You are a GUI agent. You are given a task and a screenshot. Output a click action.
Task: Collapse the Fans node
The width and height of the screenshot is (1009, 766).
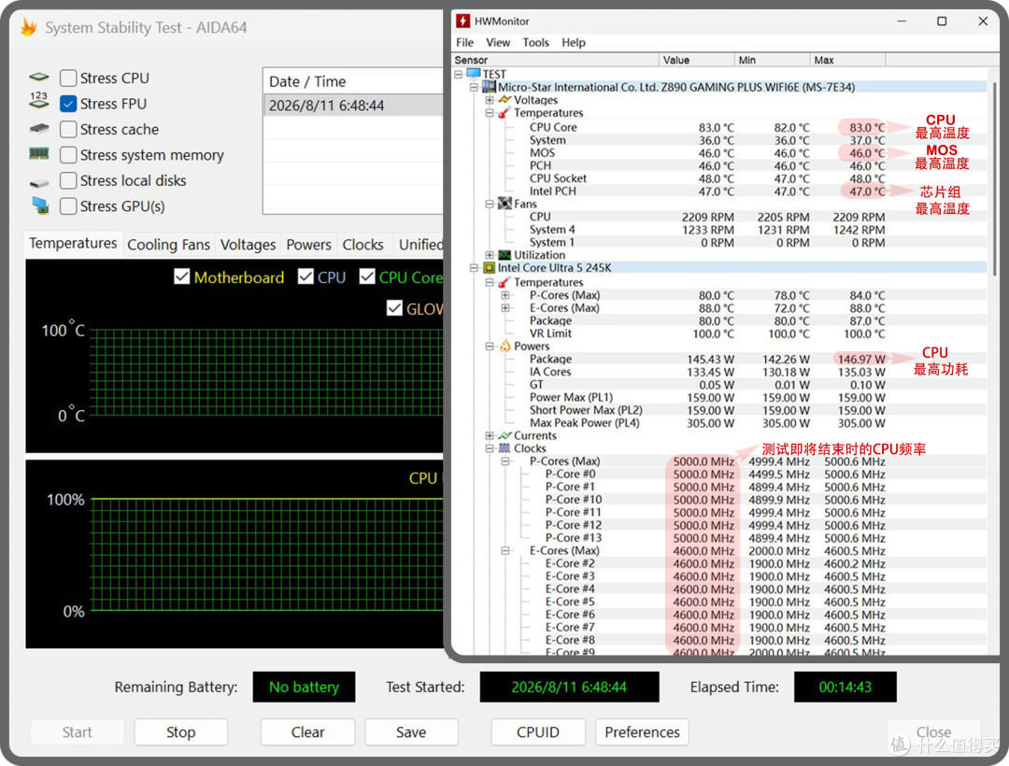(490, 204)
